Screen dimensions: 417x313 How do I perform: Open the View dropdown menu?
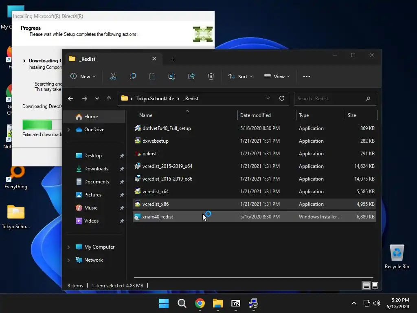[277, 76]
